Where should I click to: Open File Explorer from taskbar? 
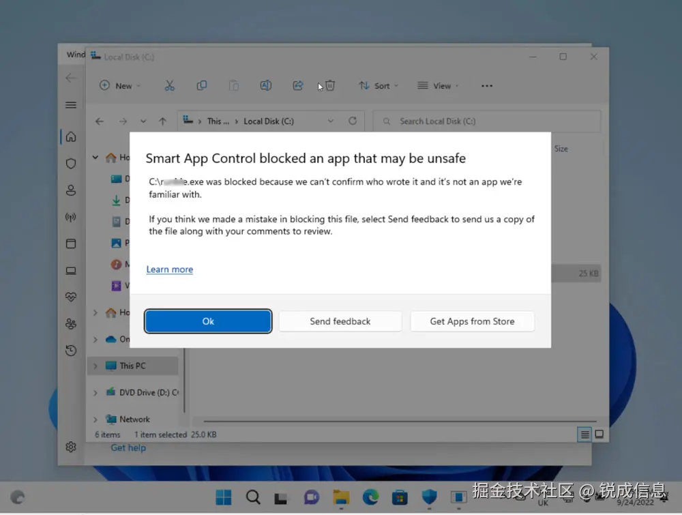341,497
